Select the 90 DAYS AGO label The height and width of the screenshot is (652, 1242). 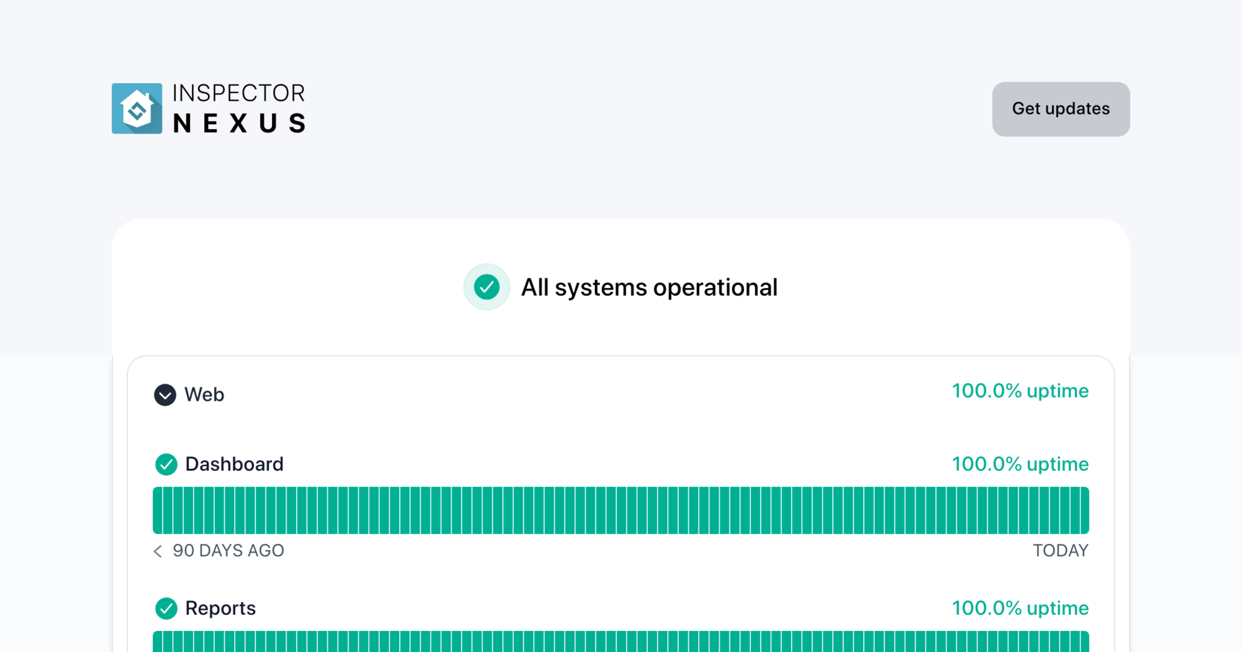click(228, 551)
